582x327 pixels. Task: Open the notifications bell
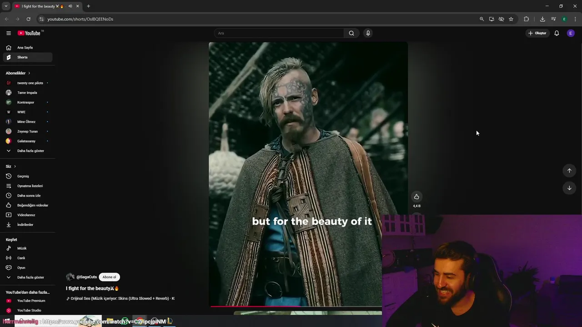tap(557, 33)
